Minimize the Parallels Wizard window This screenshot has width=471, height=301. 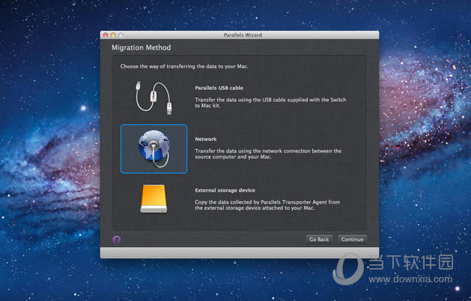click(113, 35)
